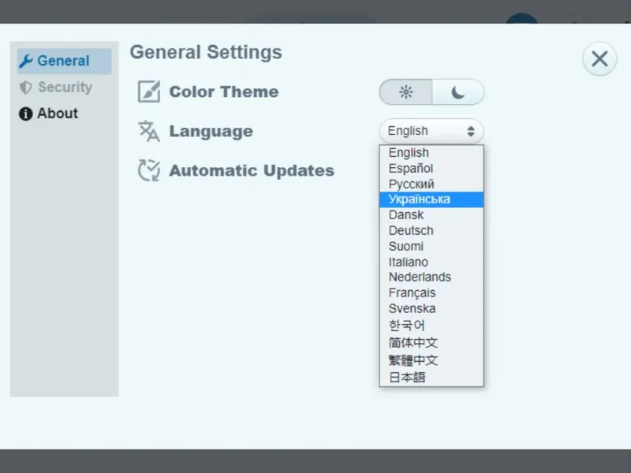
Task: Choose Deutsch in the language list
Action: click(411, 230)
